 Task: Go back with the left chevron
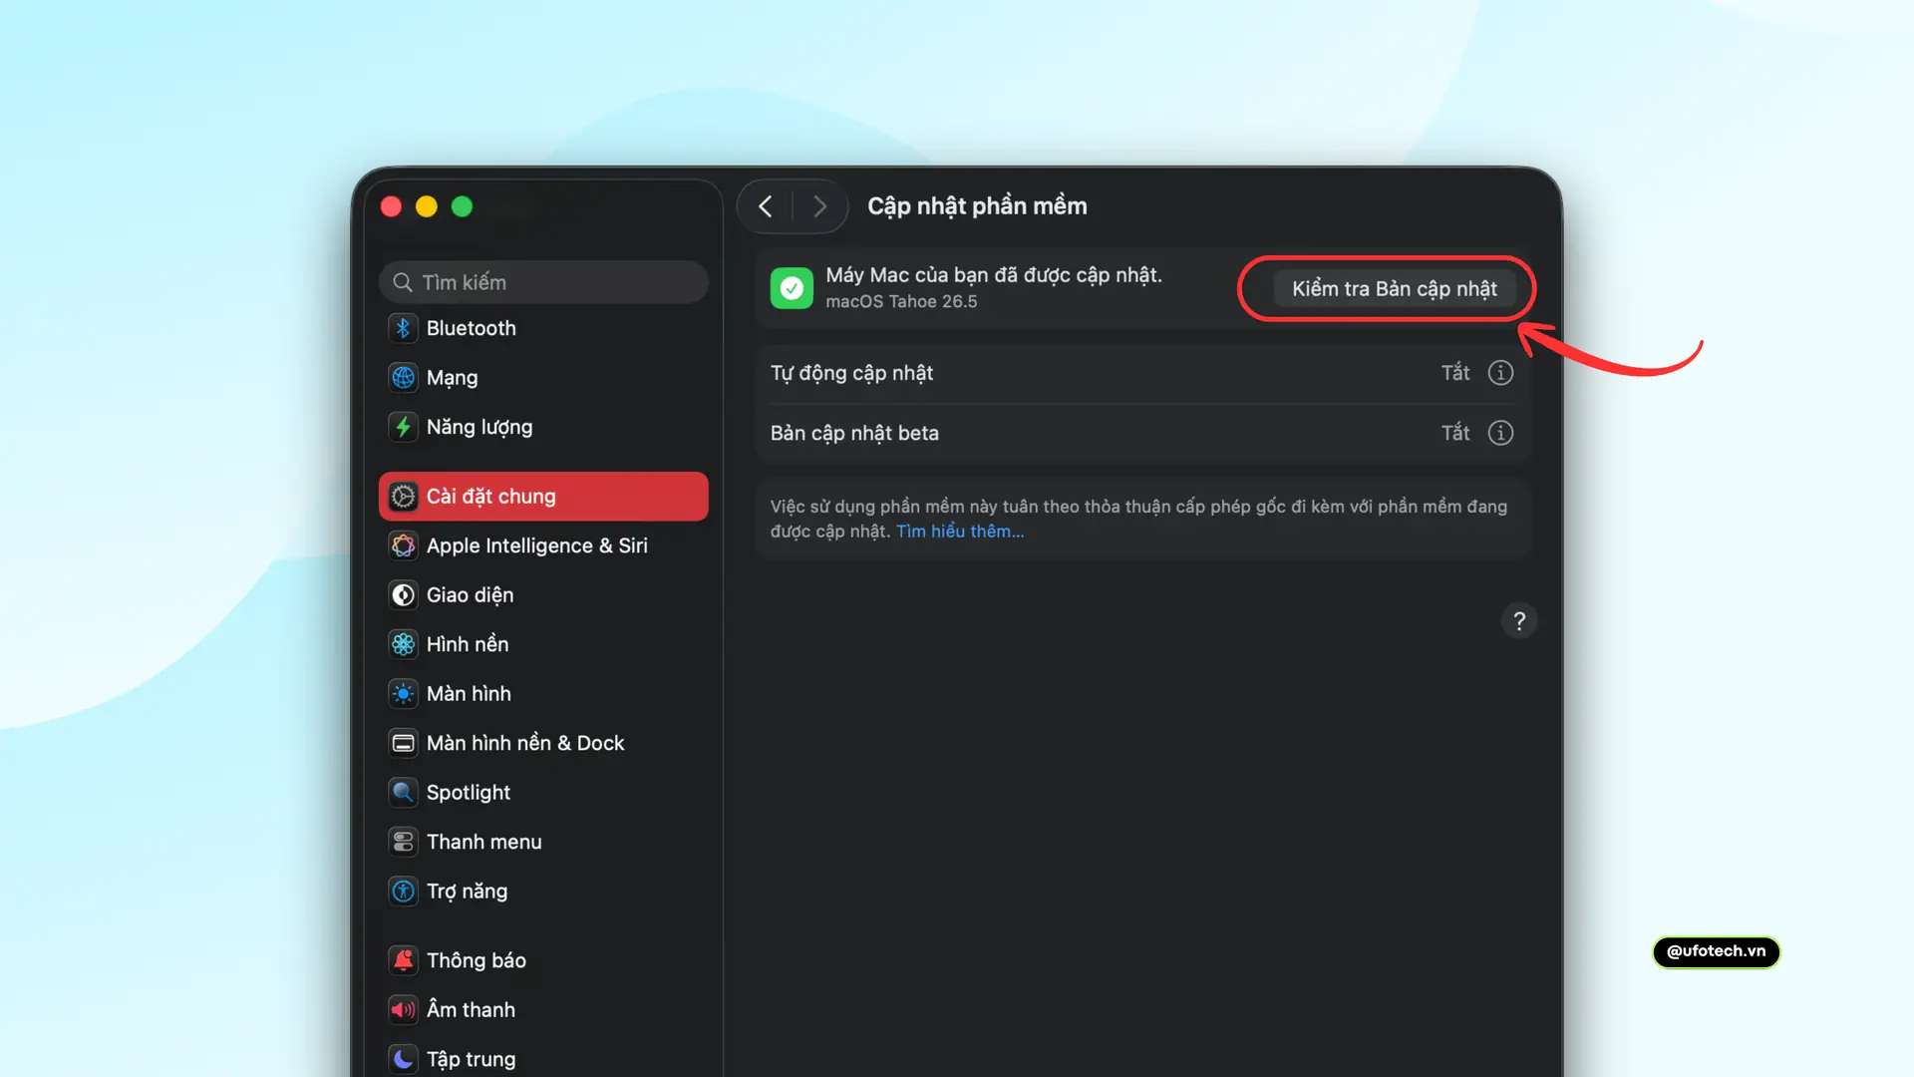pyautogui.click(x=766, y=206)
